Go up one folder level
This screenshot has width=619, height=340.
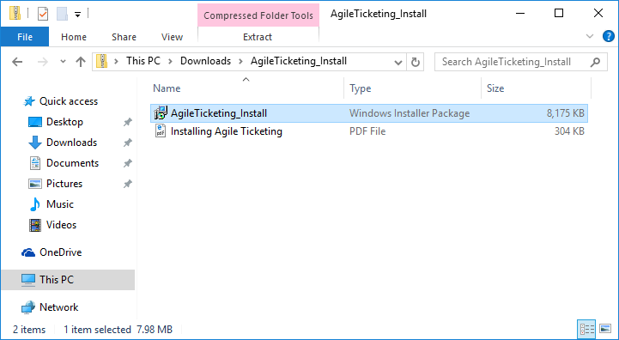(81, 62)
